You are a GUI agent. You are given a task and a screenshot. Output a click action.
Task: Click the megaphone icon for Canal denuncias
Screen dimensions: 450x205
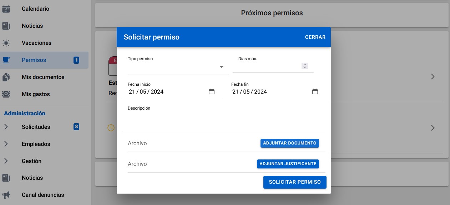6,195
